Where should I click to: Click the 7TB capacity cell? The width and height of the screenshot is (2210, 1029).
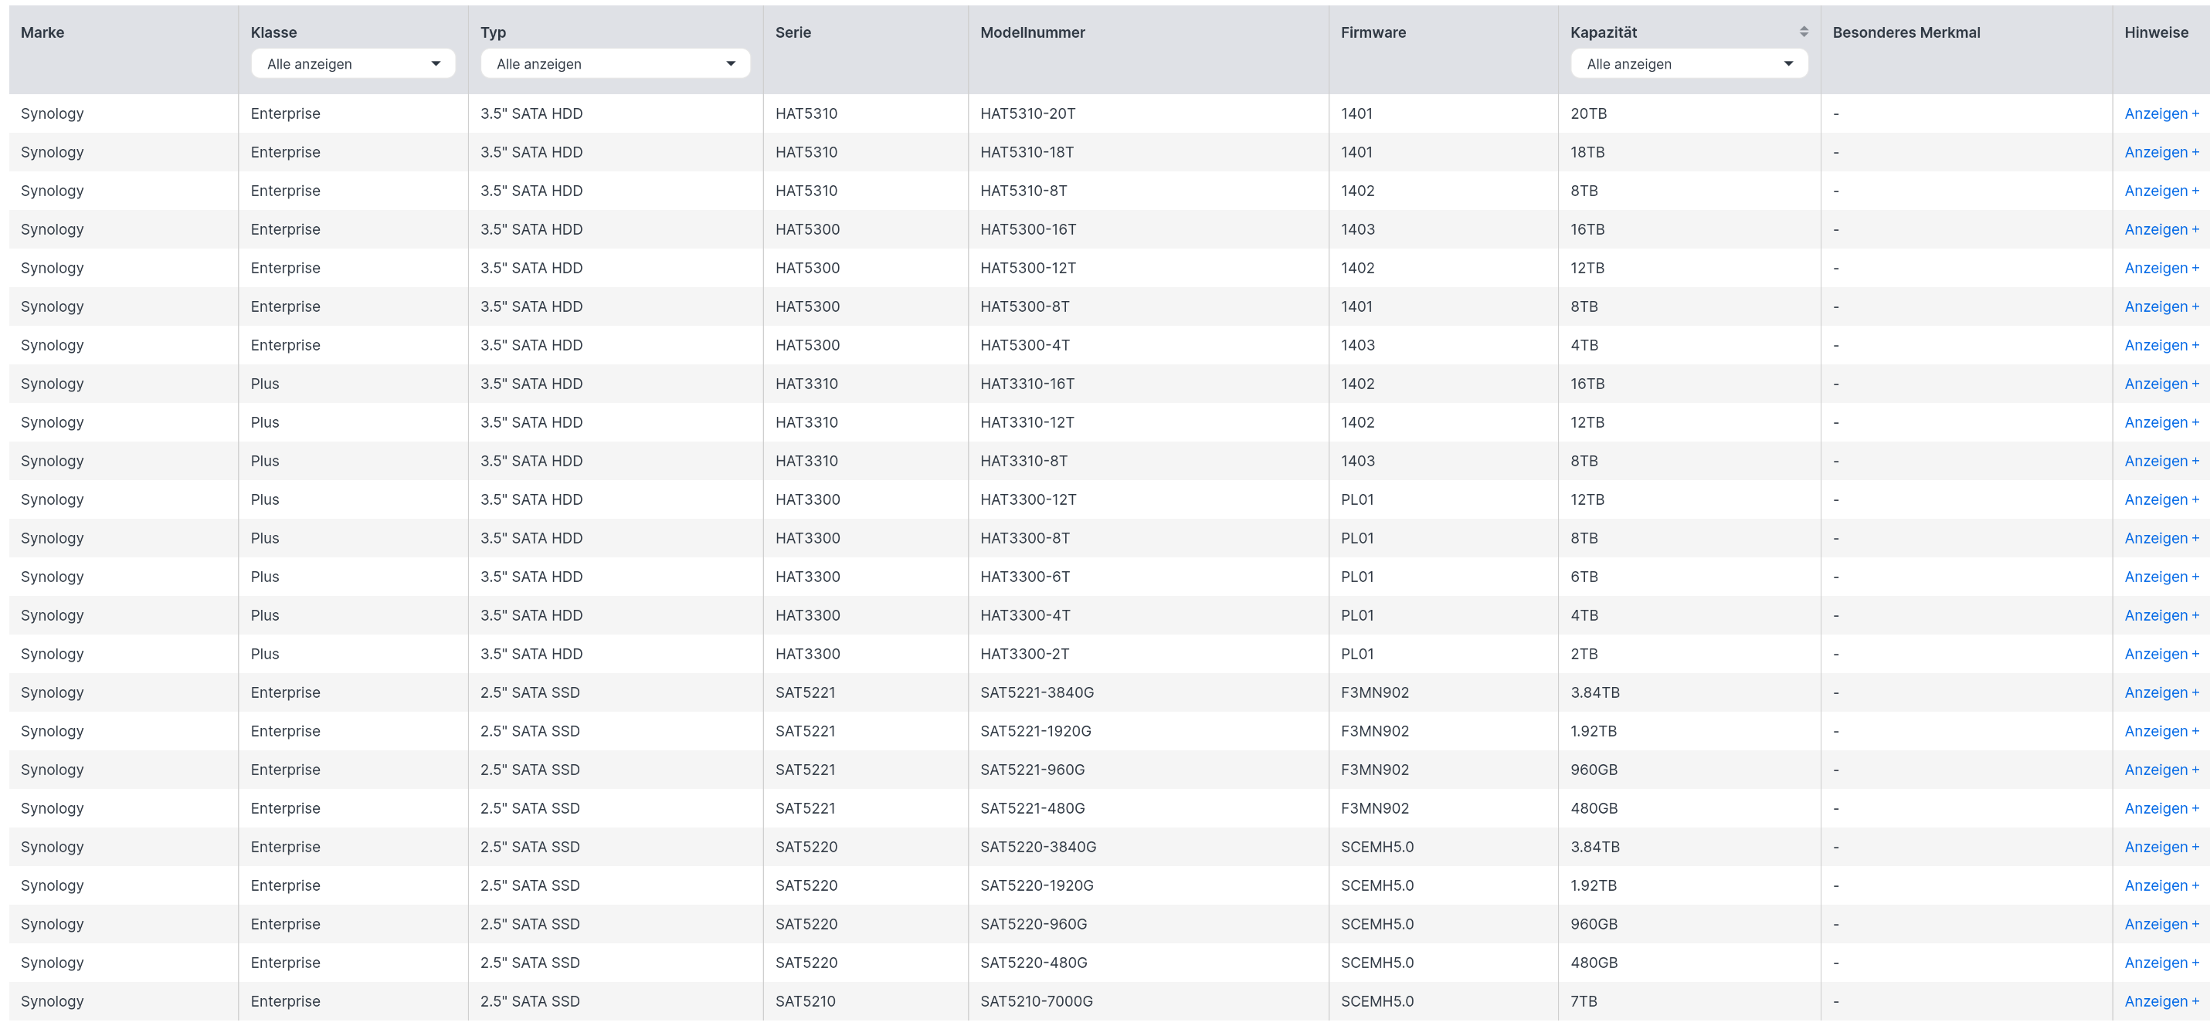pyautogui.click(x=1584, y=1000)
